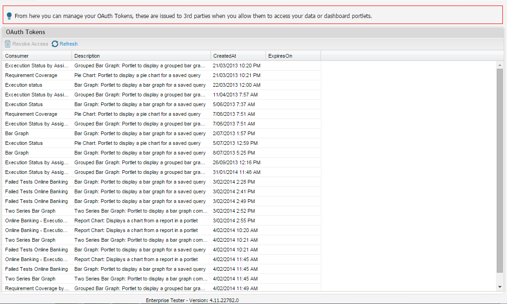Viewport: 507px width, 304px height.
Task: Click the vertical scrollbar thumb
Action: (x=500, y=171)
